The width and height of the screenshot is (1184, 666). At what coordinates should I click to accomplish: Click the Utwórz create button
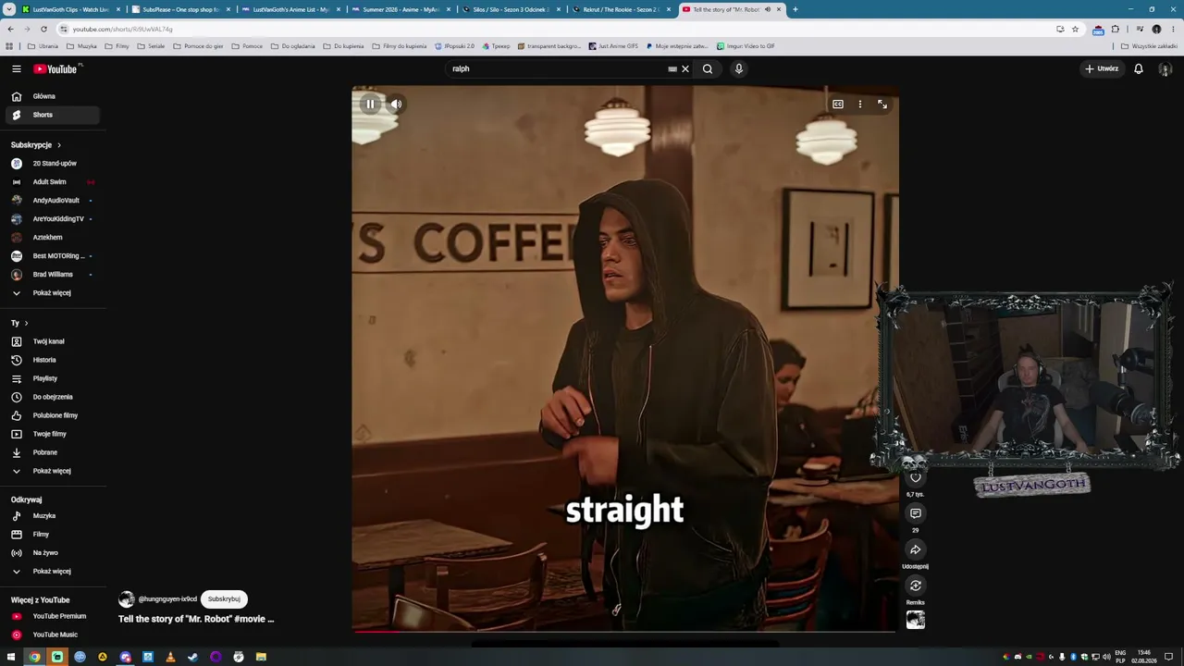point(1102,68)
